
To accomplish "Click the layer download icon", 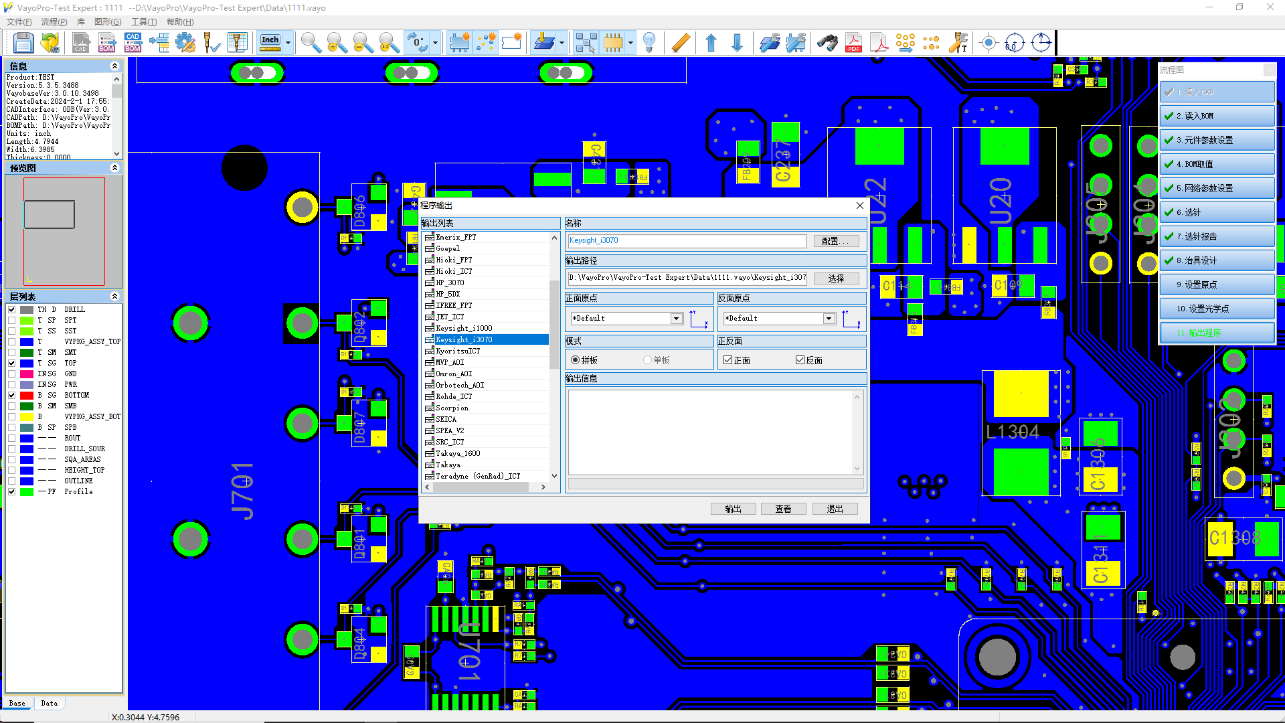I will (543, 43).
